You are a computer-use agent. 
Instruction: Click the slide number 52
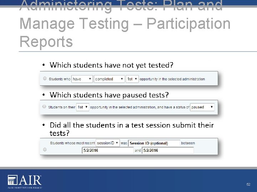248,185
